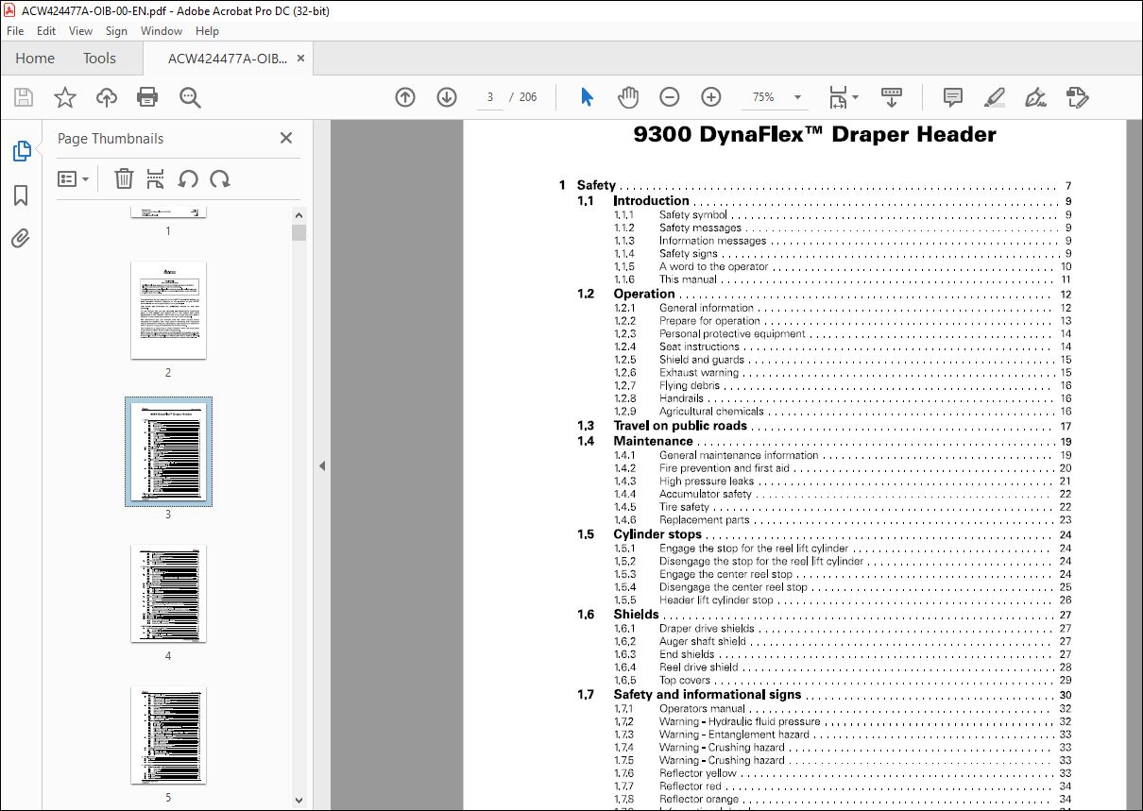This screenshot has height=811, width=1143.
Task: Open thumbnails options dropdown menu
Action: [74, 178]
